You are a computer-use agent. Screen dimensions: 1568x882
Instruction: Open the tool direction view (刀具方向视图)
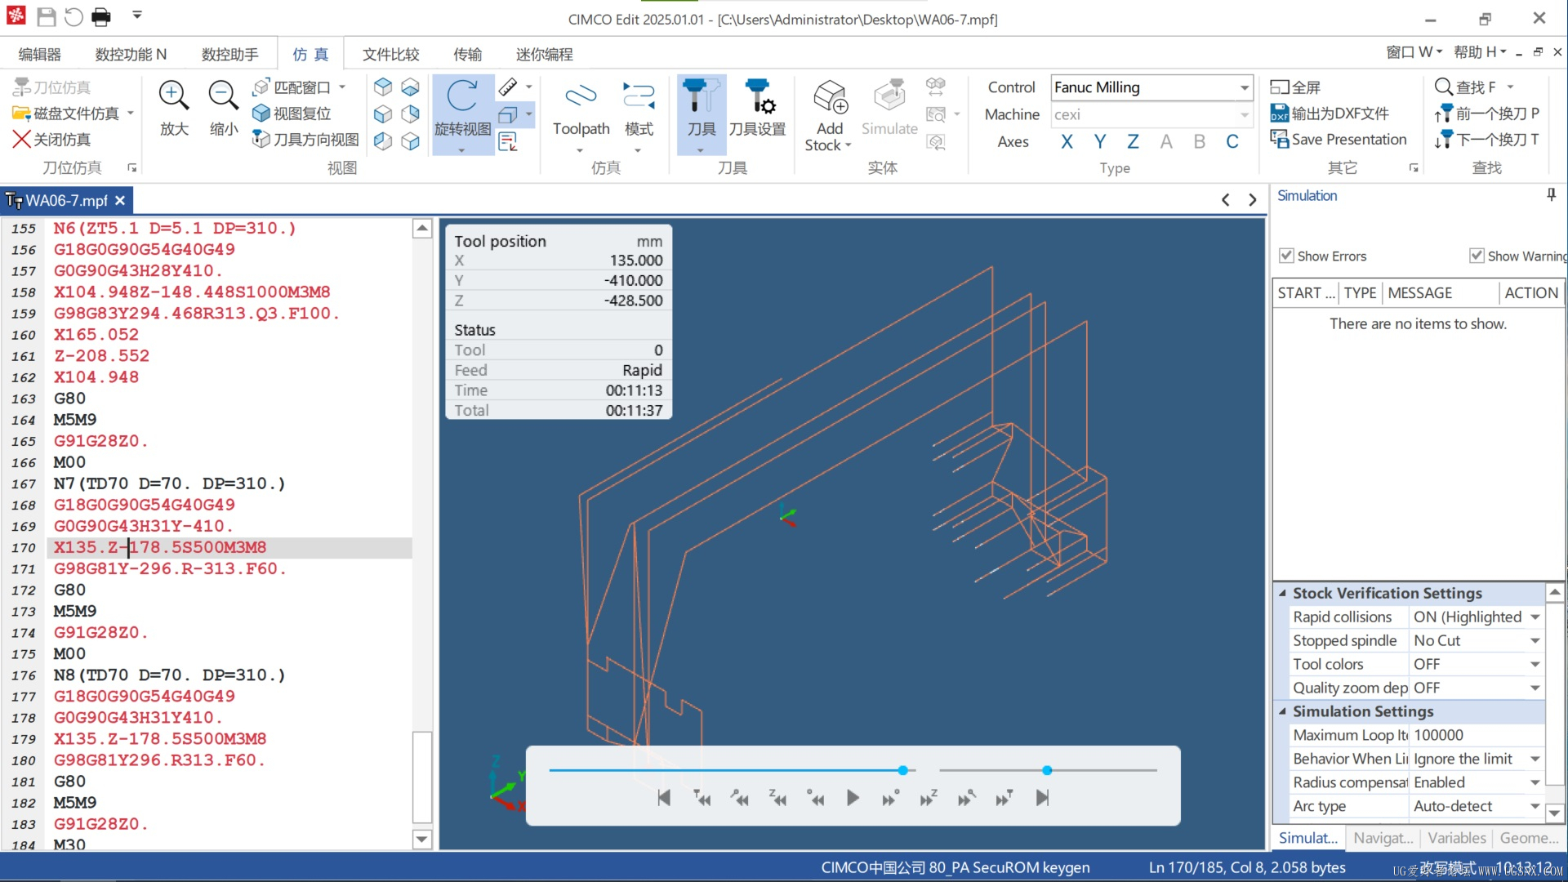click(x=305, y=140)
